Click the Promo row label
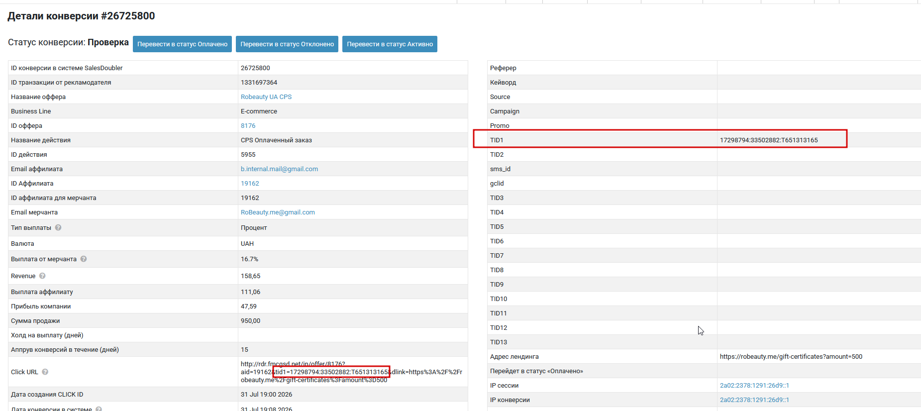Image resolution: width=921 pixels, height=411 pixels. [x=500, y=126]
